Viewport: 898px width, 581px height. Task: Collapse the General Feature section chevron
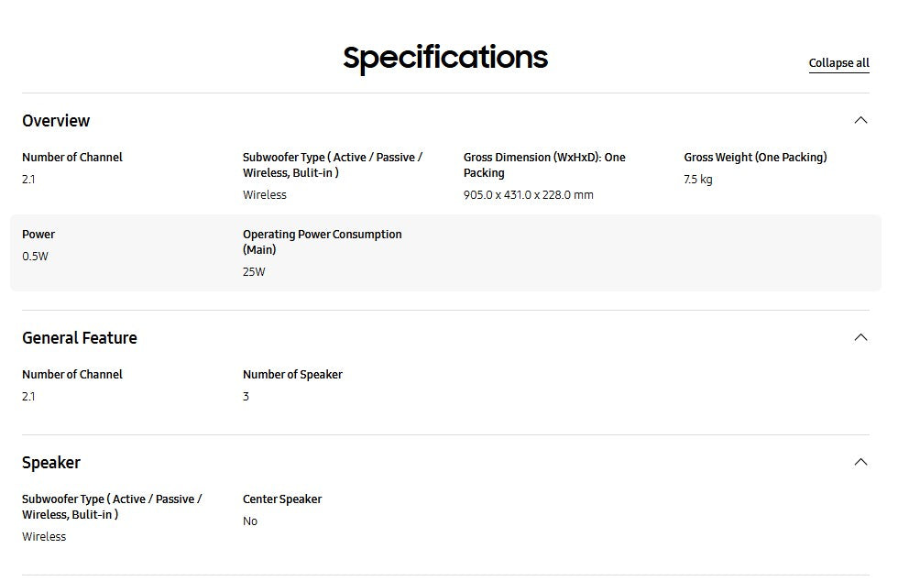[860, 337]
